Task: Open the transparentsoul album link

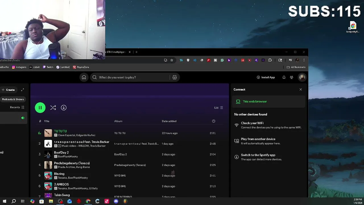Action: click(136, 144)
